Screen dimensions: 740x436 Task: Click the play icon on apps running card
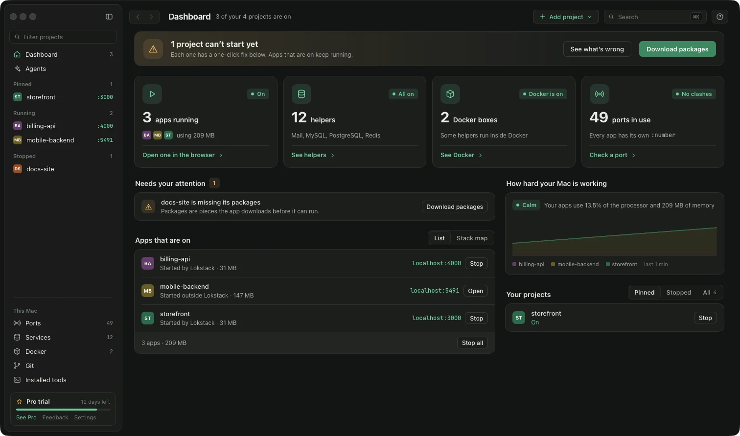click(152, 94)
